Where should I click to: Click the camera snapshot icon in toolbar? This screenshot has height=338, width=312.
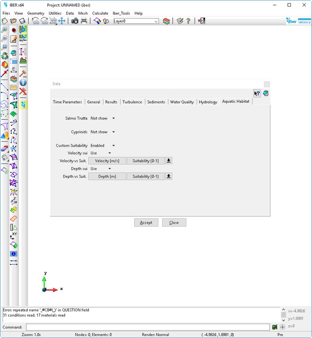point(74,21)
